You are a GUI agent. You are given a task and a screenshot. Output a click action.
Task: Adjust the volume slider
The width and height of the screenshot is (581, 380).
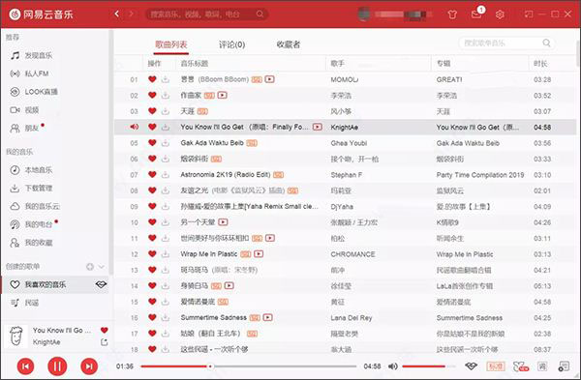[x=429, y=366]
